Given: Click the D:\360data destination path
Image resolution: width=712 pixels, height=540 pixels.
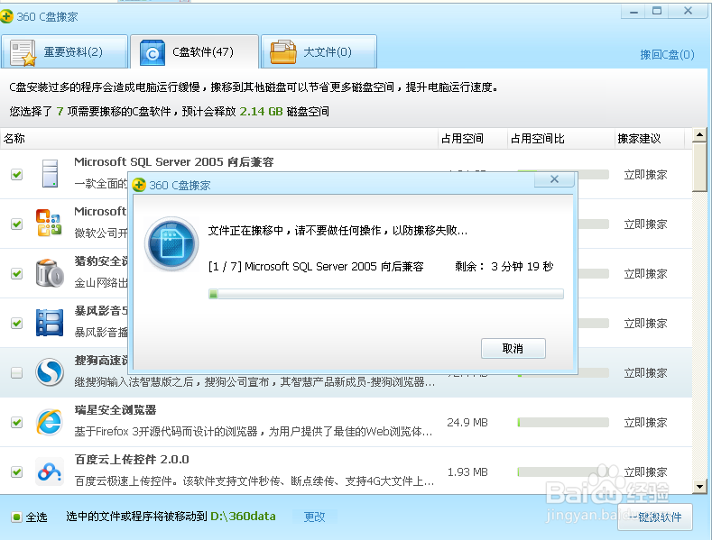Looking at the screenshot, I should pyautogui.click(x=243, y=517).
